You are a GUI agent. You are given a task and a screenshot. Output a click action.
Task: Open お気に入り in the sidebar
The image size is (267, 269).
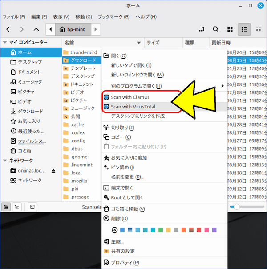coord(31,121)
